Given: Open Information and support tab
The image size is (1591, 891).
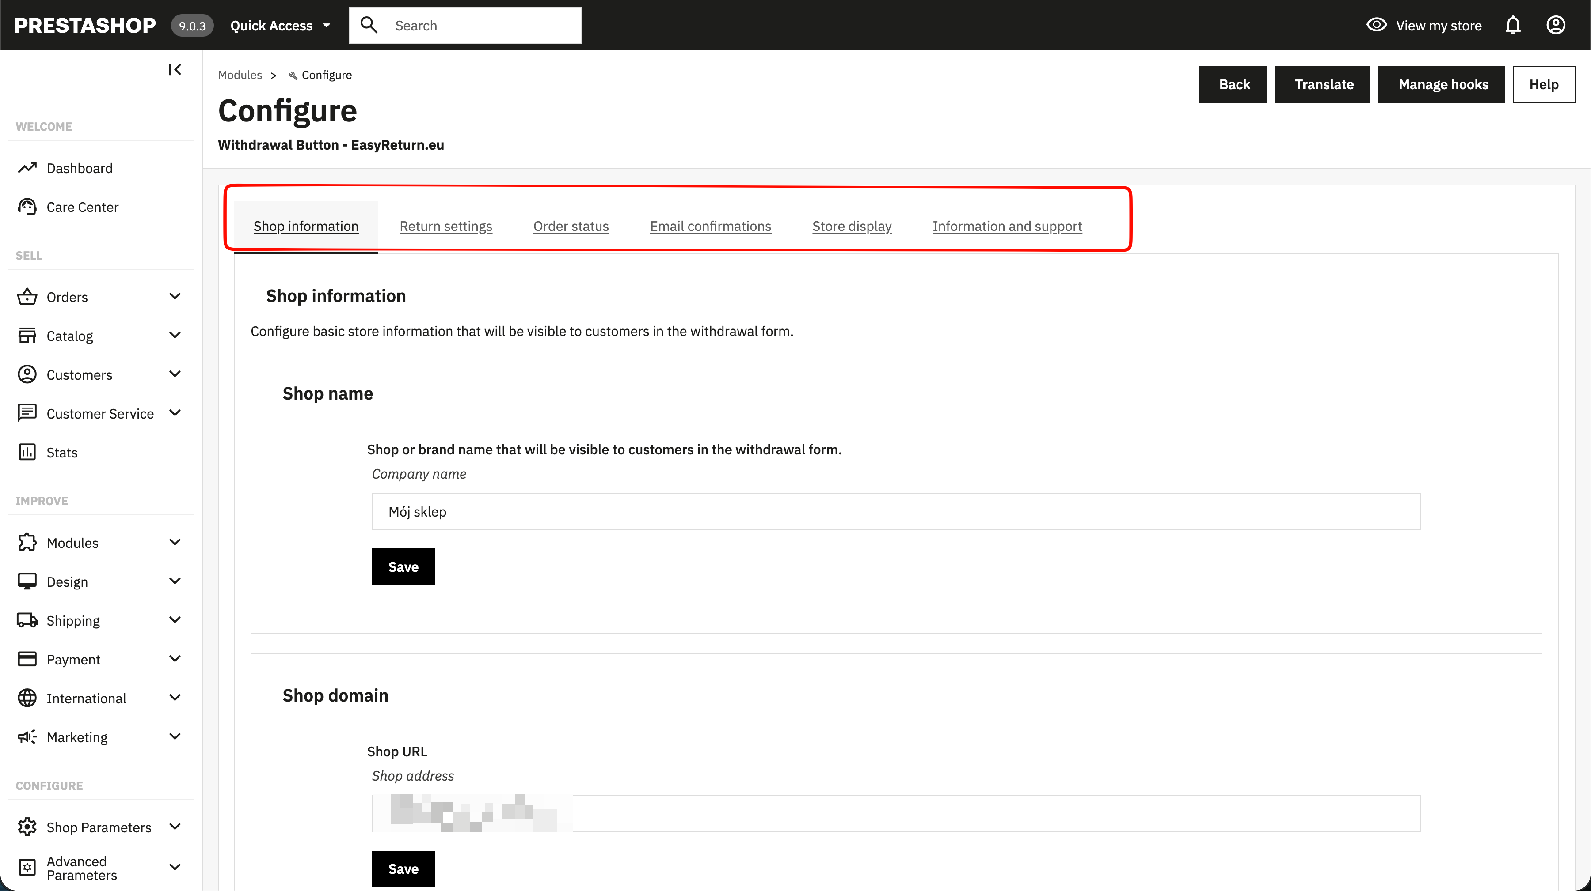Looking at the screenshot, I should click(x=1007, y=226).
